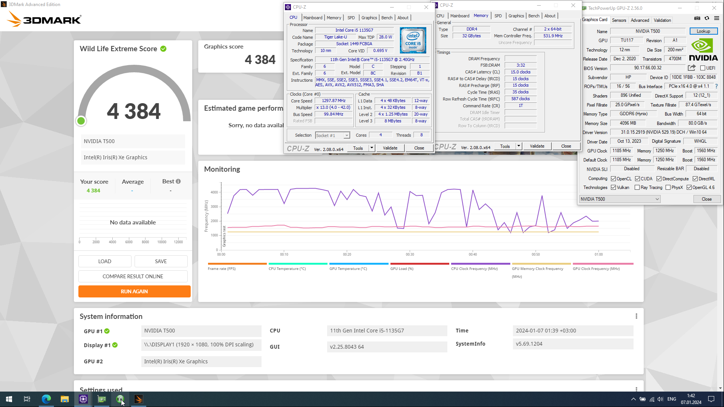Image resolution: width=724 pixels, height=407 pixels.
Task: Click the Bus Interface question mark icon
Action: tap(716, 86)
